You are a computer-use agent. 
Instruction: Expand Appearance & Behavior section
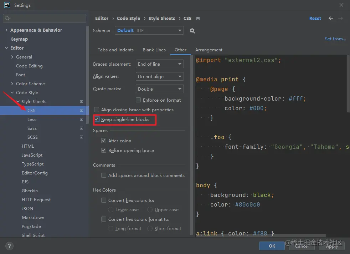[x=6, y=30]
